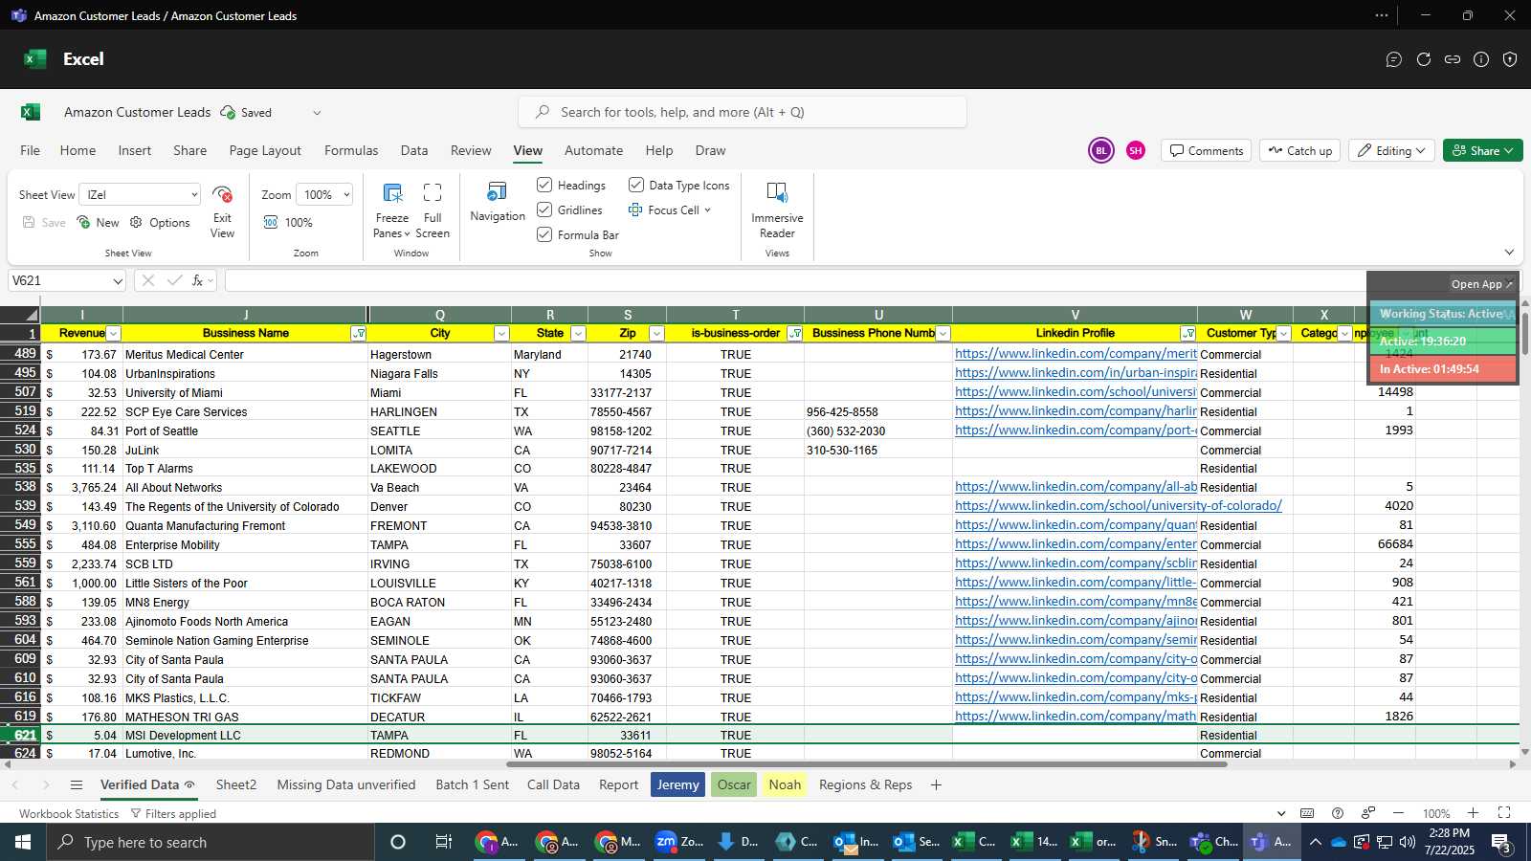Image resolution: width=1531 pixels, height=861 pixels.
Task: Switch to the Data ribbon tab
Action: pos(414,150)
